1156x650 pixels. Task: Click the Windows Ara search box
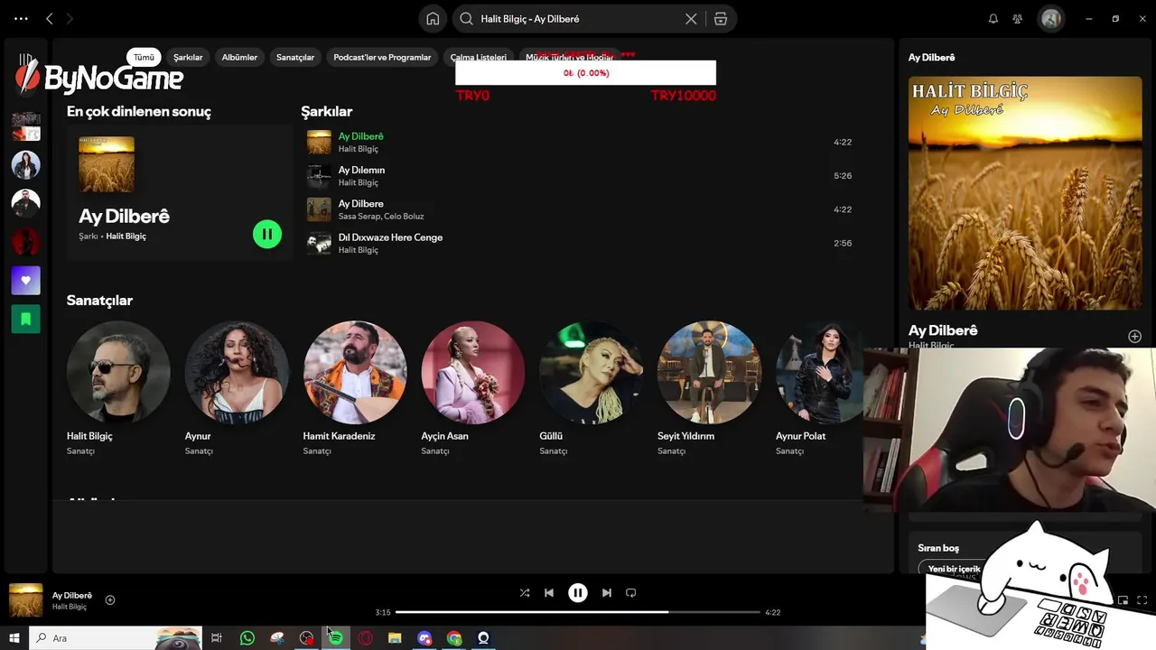coord(116,638)
